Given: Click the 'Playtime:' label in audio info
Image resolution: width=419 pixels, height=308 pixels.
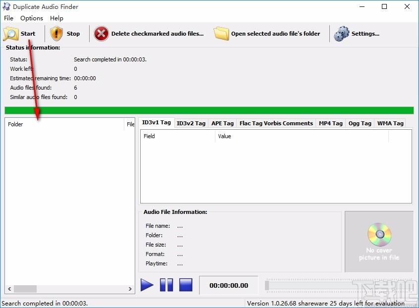Looking at the screenshot, I should tap(157, 263).
